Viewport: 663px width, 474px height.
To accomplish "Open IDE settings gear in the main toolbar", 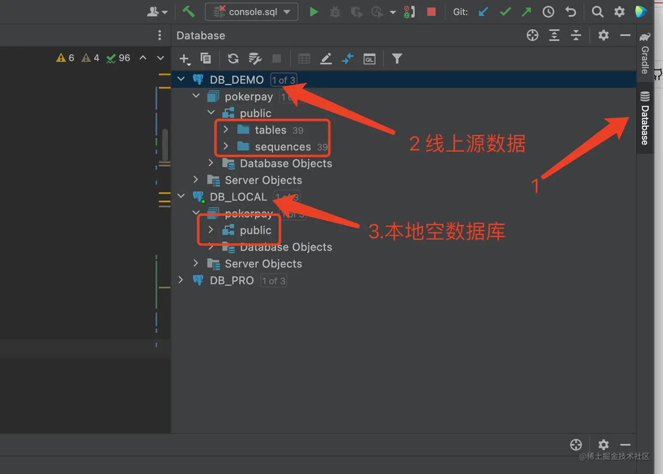I will pos(619,12).
